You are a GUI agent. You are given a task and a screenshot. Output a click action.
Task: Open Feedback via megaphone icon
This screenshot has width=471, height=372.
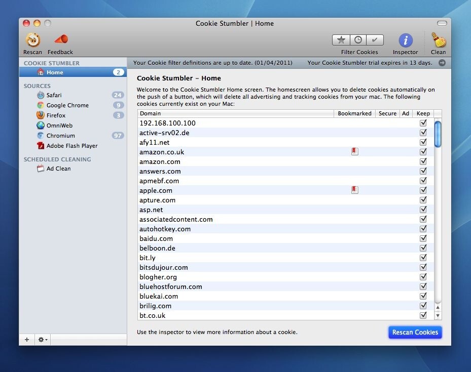click(x=61, y=39)
